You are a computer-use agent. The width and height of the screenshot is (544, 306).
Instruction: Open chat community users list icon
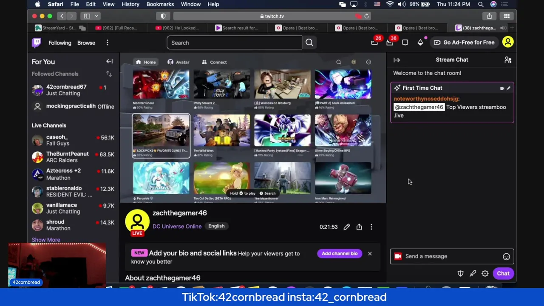pyautogui.click(x=508, y=60)
